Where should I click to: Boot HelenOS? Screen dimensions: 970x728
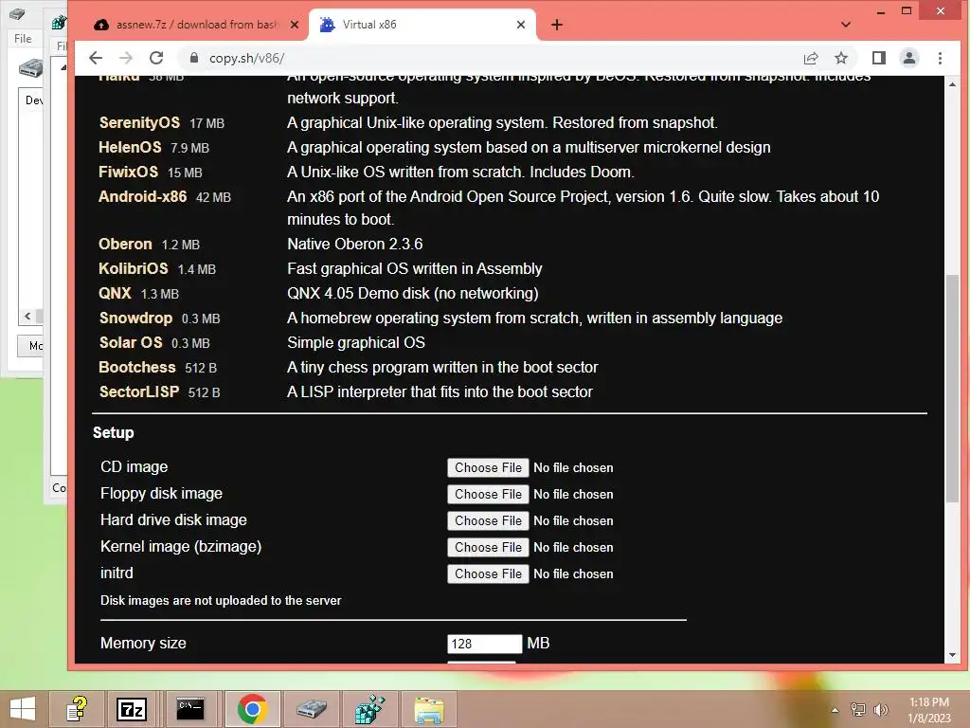click(x=130, y=147)
